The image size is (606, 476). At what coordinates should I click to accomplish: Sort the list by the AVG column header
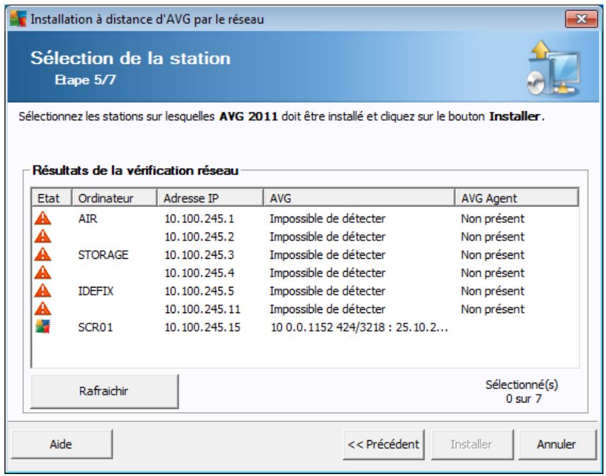(359, 198)
